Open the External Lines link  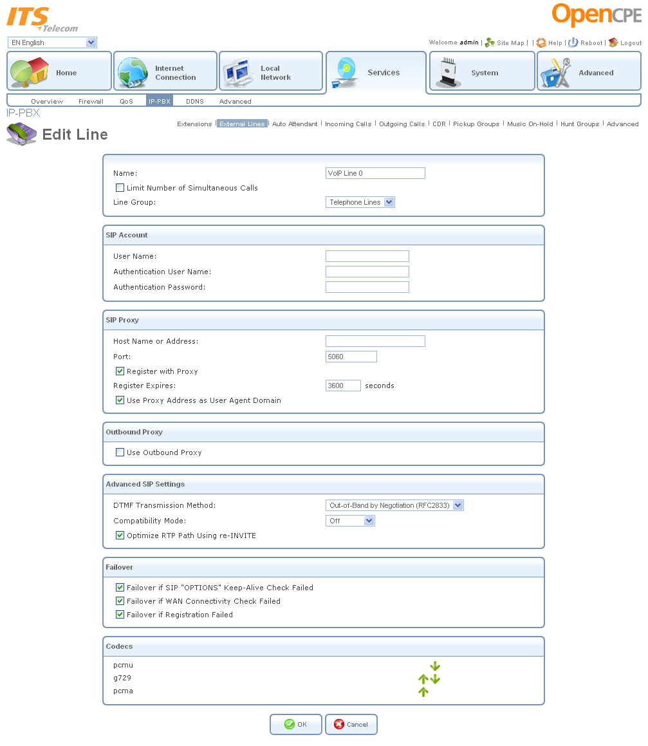(x=242, y=124)
